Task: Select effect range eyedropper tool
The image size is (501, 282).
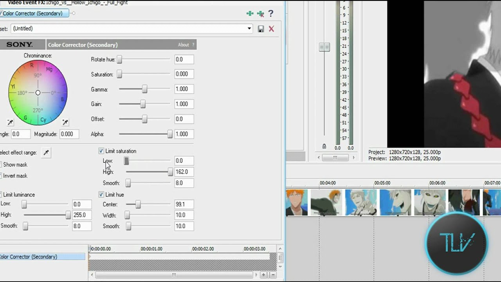Action: pos(46,153)
